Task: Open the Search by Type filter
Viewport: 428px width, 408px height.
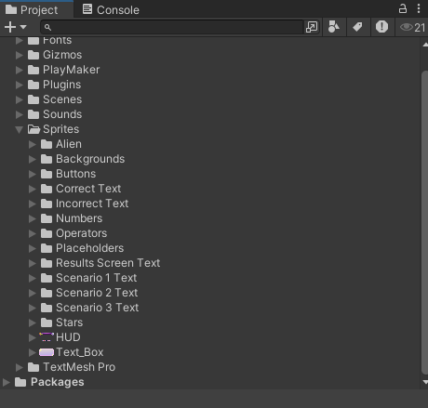Action: (334, 27)
